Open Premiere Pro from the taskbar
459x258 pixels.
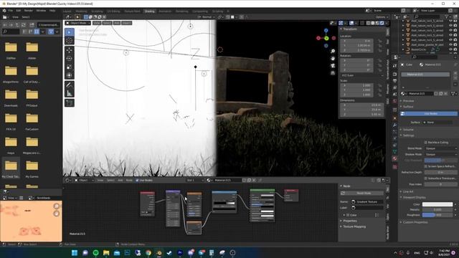tap(180, 253)
